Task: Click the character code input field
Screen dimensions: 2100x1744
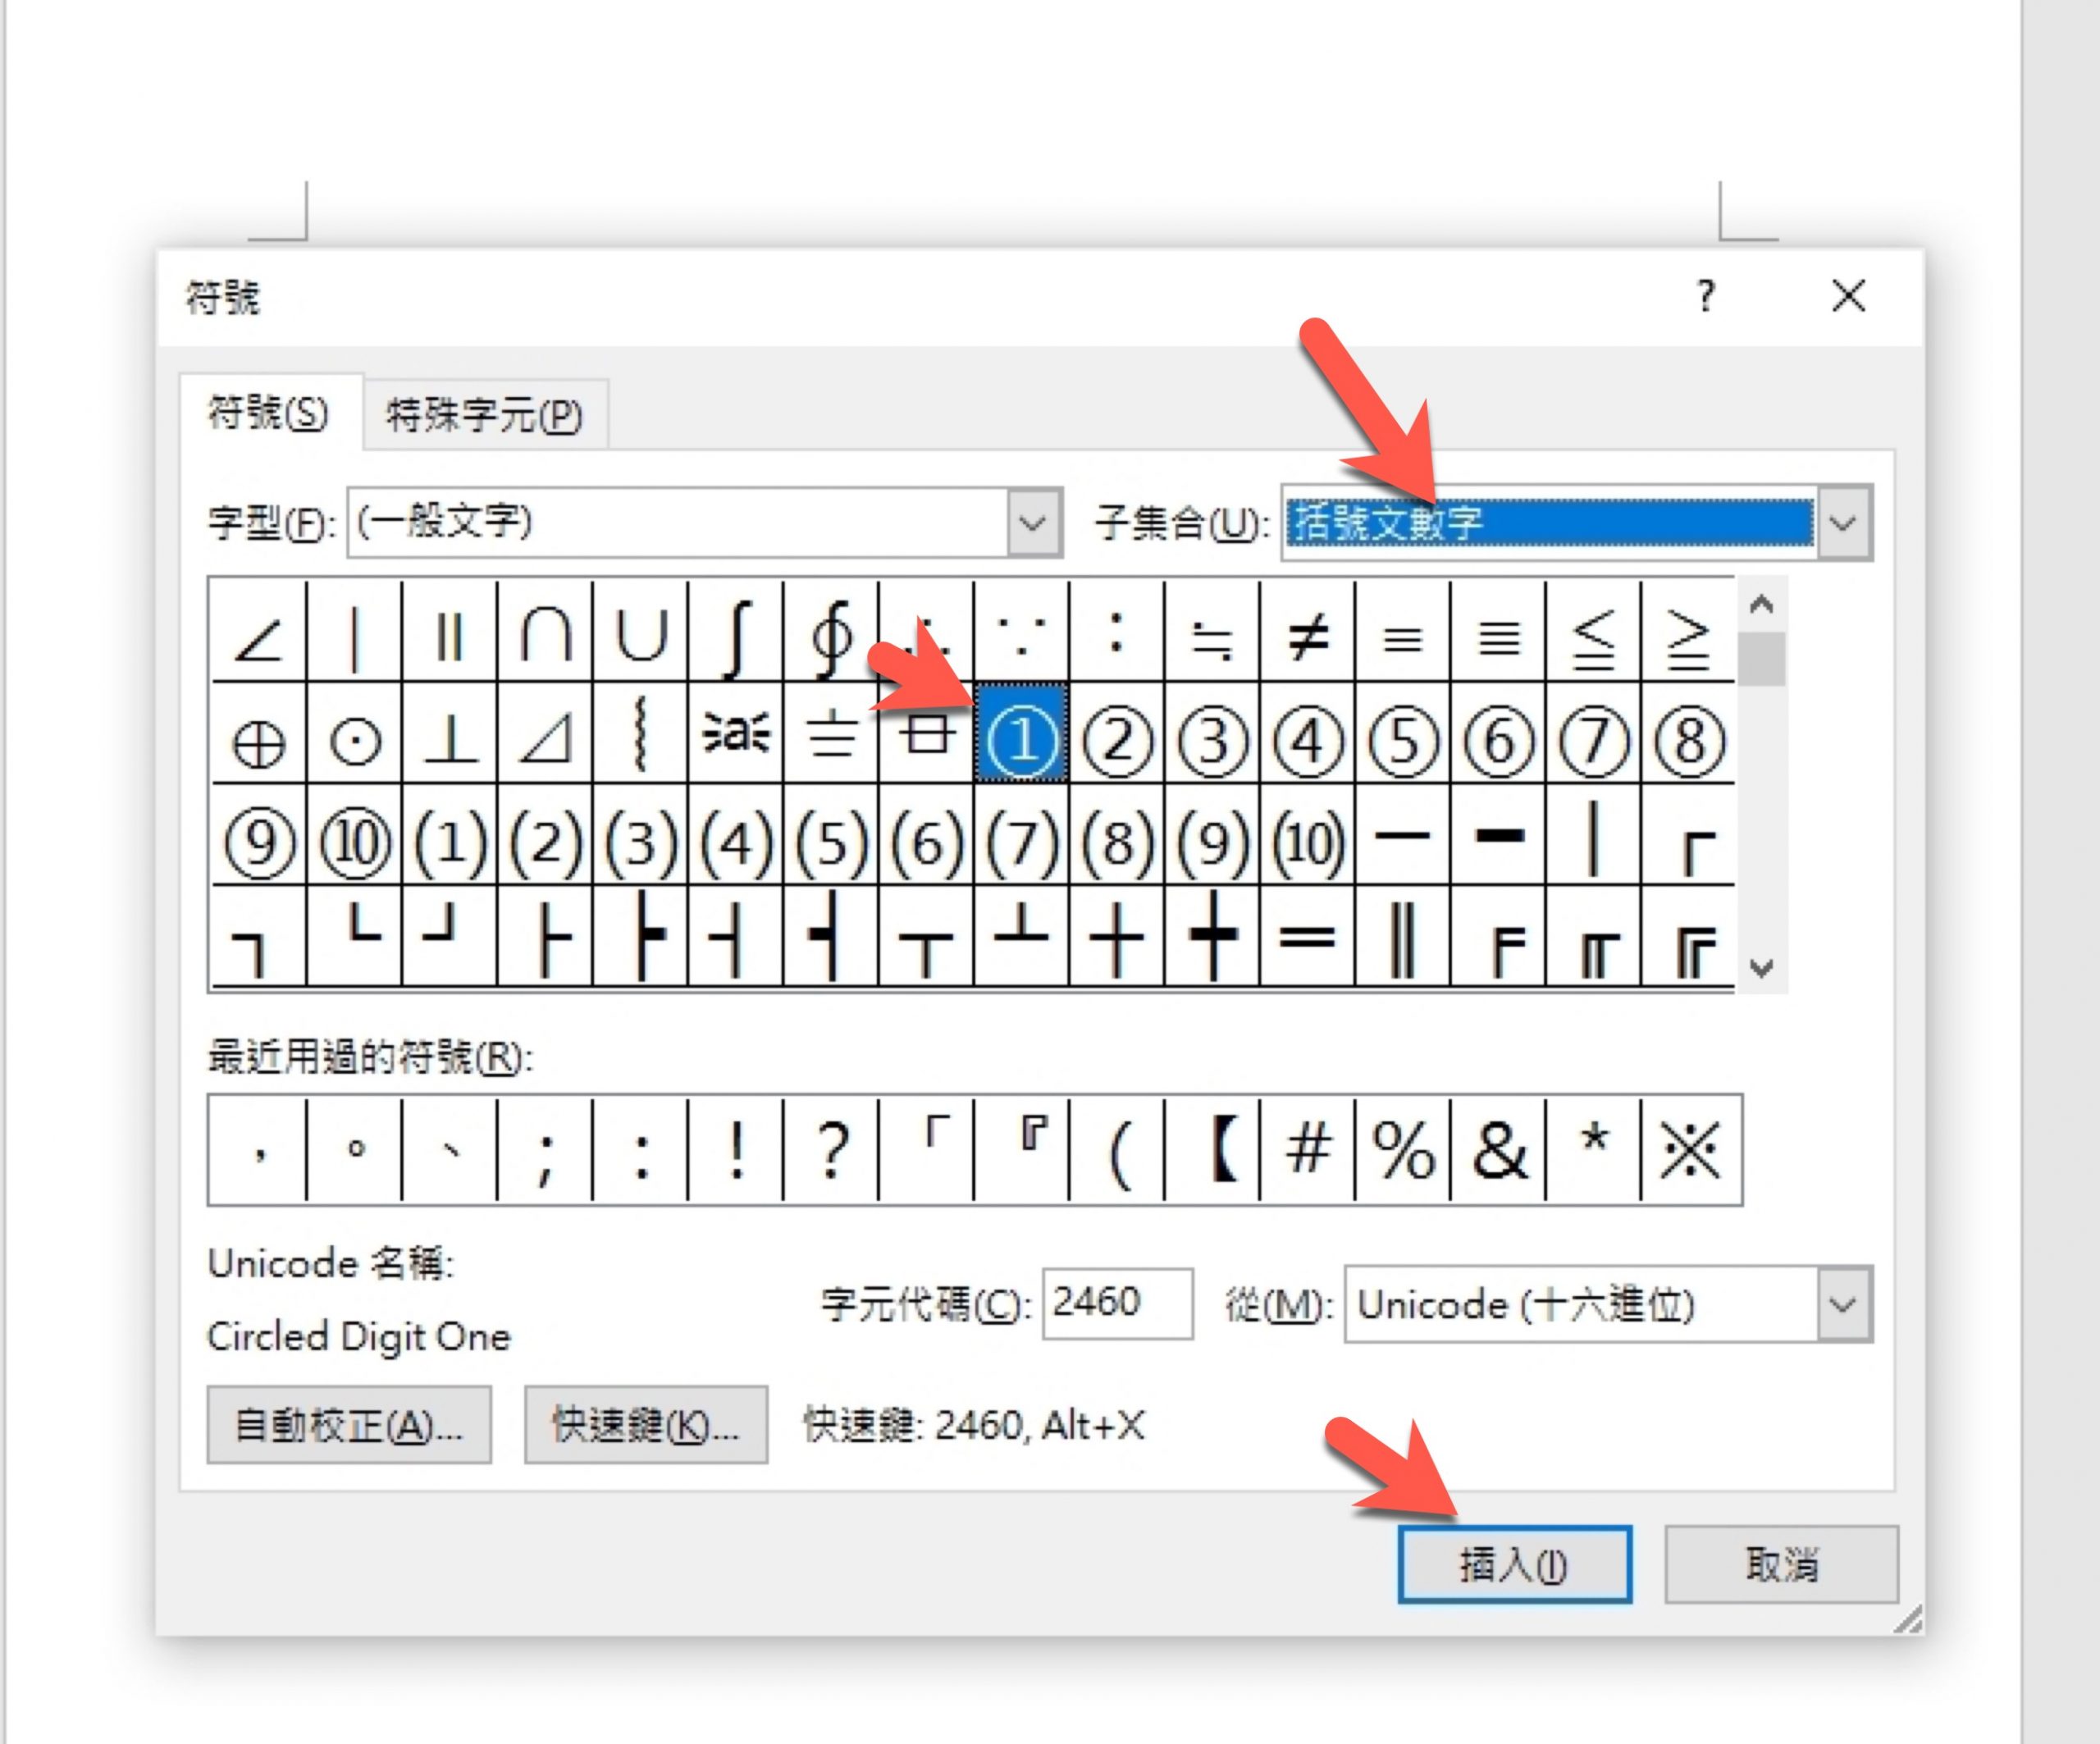Action: [x=1116, y=1303]
